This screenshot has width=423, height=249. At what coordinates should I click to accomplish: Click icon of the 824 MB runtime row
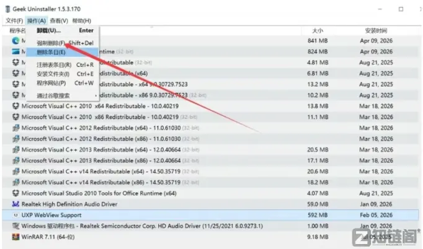coord(16,51)
